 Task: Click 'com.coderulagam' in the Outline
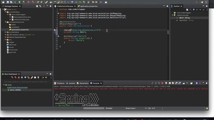[184, 13]
